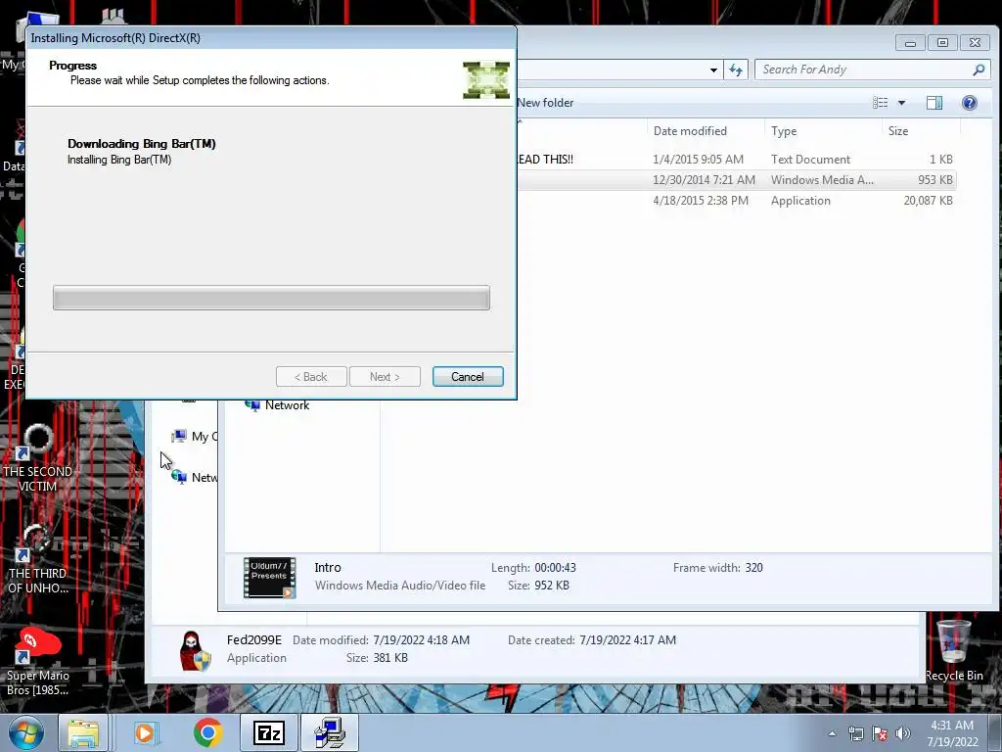This screenshot has width=1002, height=752.
Task: Open Google Chrome from the taskbar
Action: (x=207, y=732)
